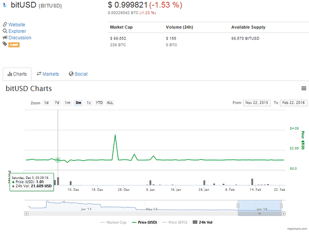Click the To date field Feb 22, 2016
The image size is (309, 232).
tap(294, 103)
